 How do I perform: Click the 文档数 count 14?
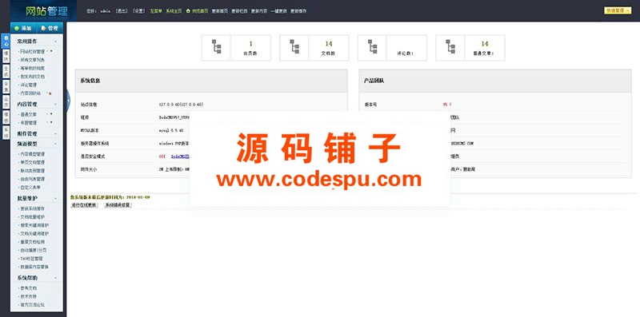pyautogui.click(x=329, y=44)
